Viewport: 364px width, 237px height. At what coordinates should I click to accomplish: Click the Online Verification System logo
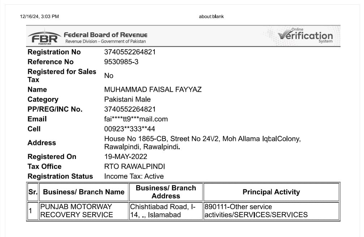(x=305, y=36)
